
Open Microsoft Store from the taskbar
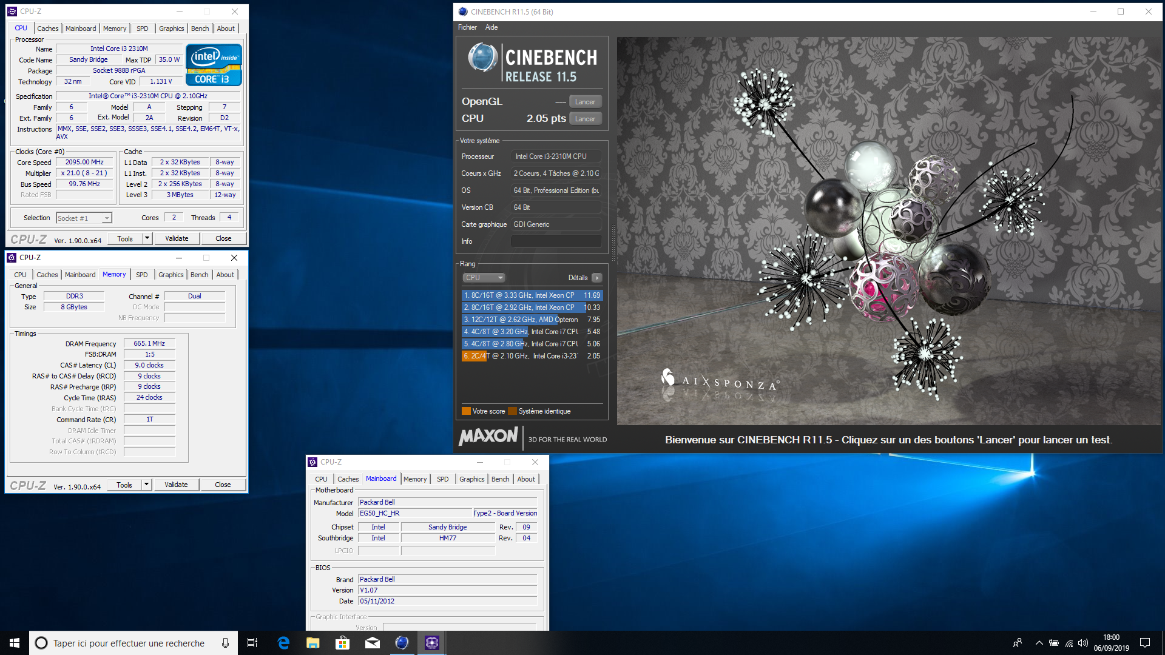[343, 643]
